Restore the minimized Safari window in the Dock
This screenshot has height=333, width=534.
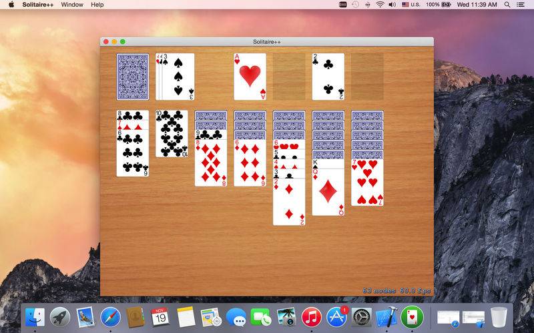448,319
